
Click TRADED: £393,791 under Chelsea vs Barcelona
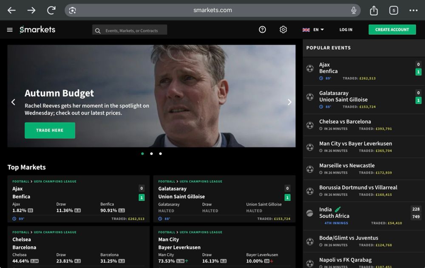(x=375, y=129)
